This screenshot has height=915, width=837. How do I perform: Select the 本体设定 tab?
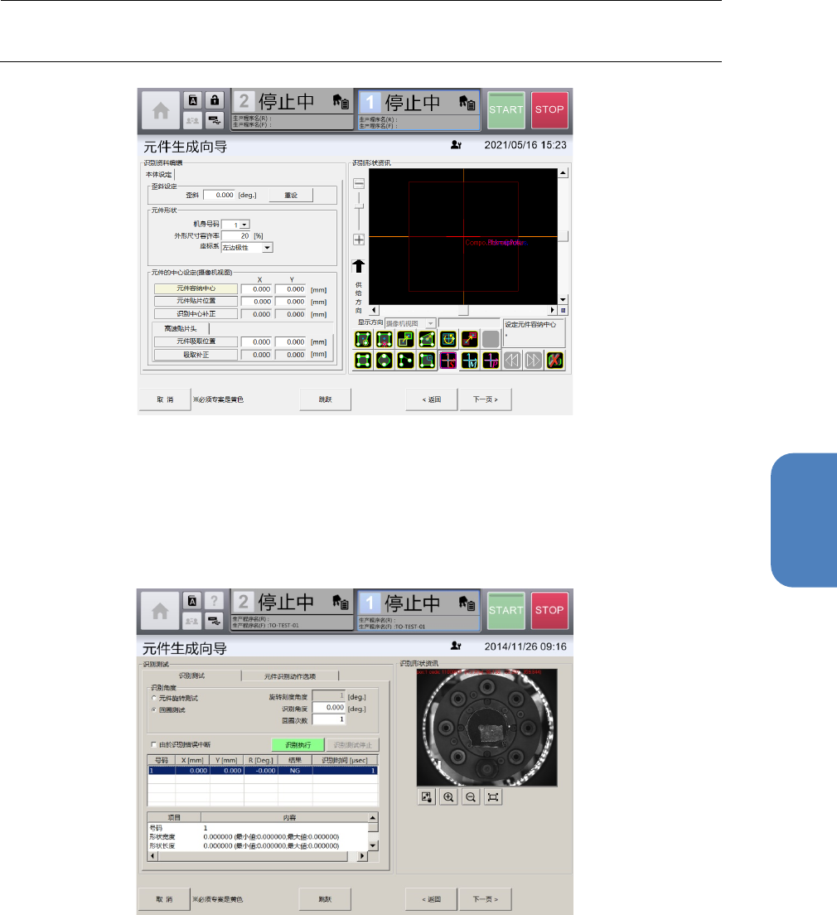[159, 175]
